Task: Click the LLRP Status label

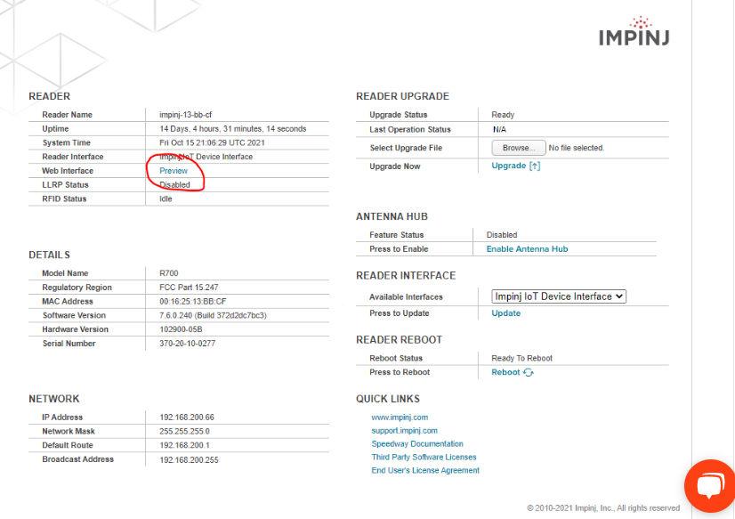Action: 65,184
